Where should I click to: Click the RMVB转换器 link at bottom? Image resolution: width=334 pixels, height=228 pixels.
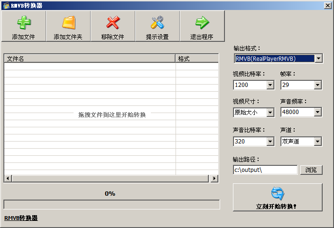coord(21,218)
